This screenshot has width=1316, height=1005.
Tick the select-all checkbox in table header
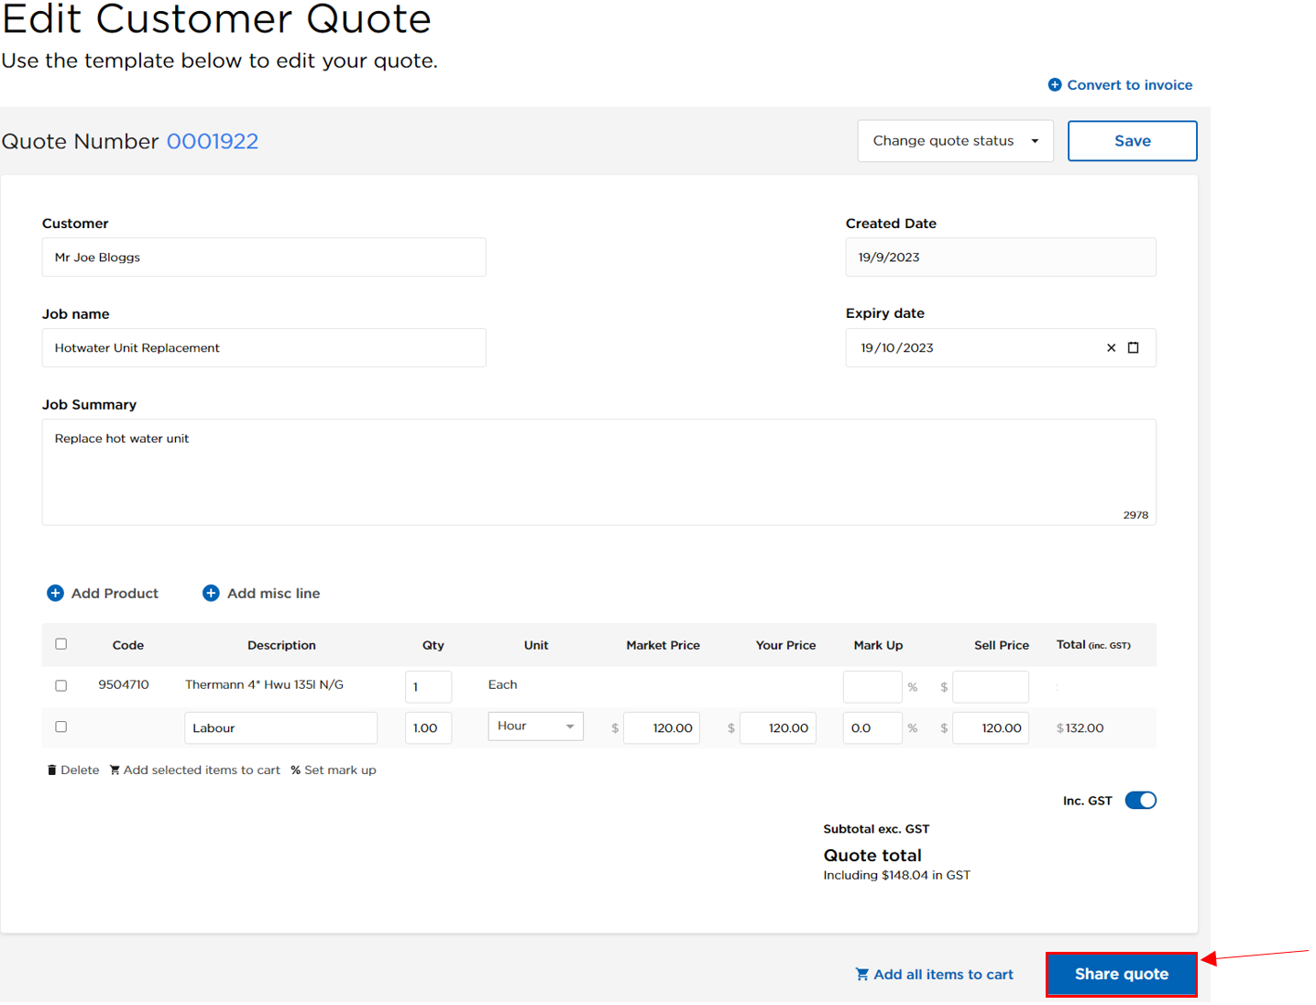[x=61, y=644]
